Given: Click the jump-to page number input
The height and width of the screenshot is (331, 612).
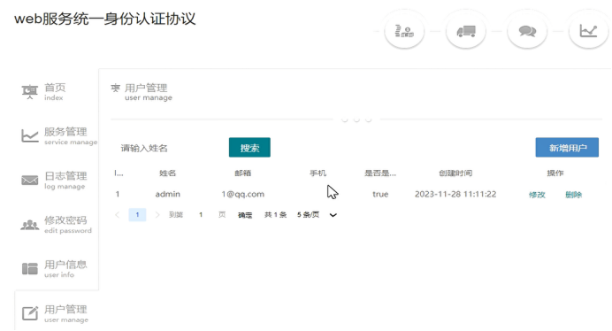Looking at the screenshot, I should click(x=201, y=214).
